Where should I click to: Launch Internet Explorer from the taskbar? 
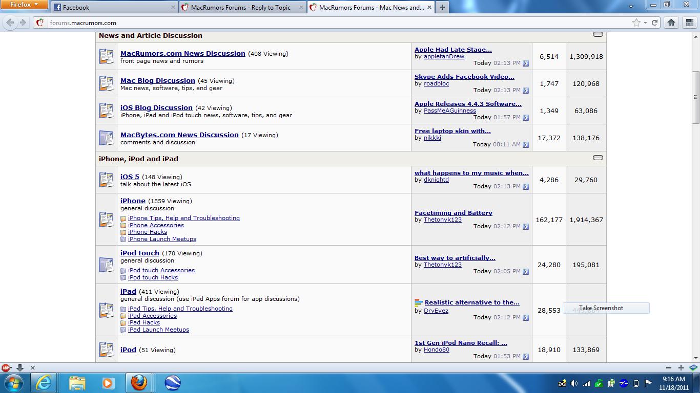pyautogui.click(x=44, y=383)
